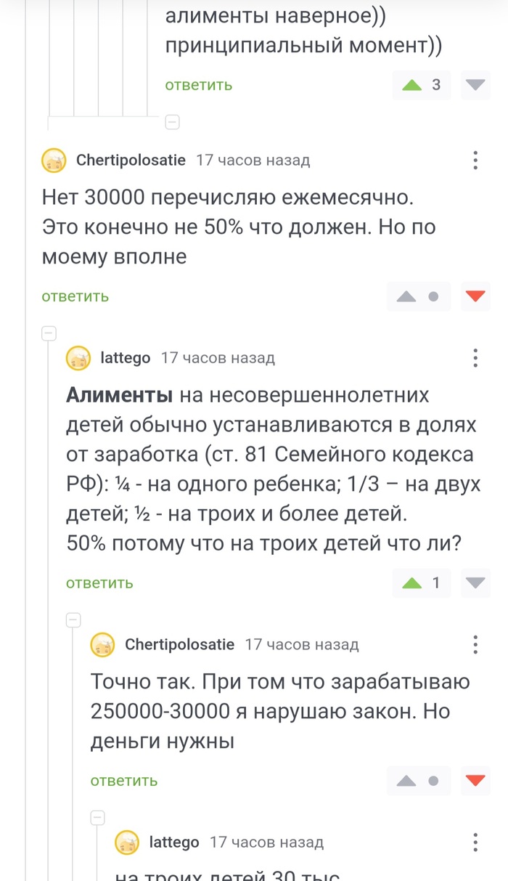Open lattego's profile from Алименты comment
508x881 pixels.
[125, 358]
